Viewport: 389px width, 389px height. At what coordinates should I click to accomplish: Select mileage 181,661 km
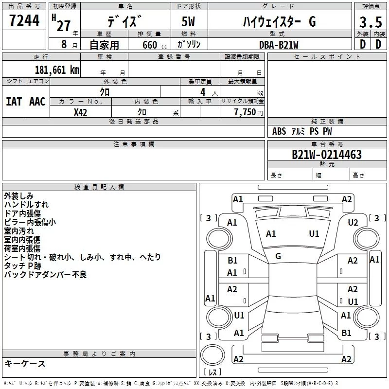(x=57, y=70)
